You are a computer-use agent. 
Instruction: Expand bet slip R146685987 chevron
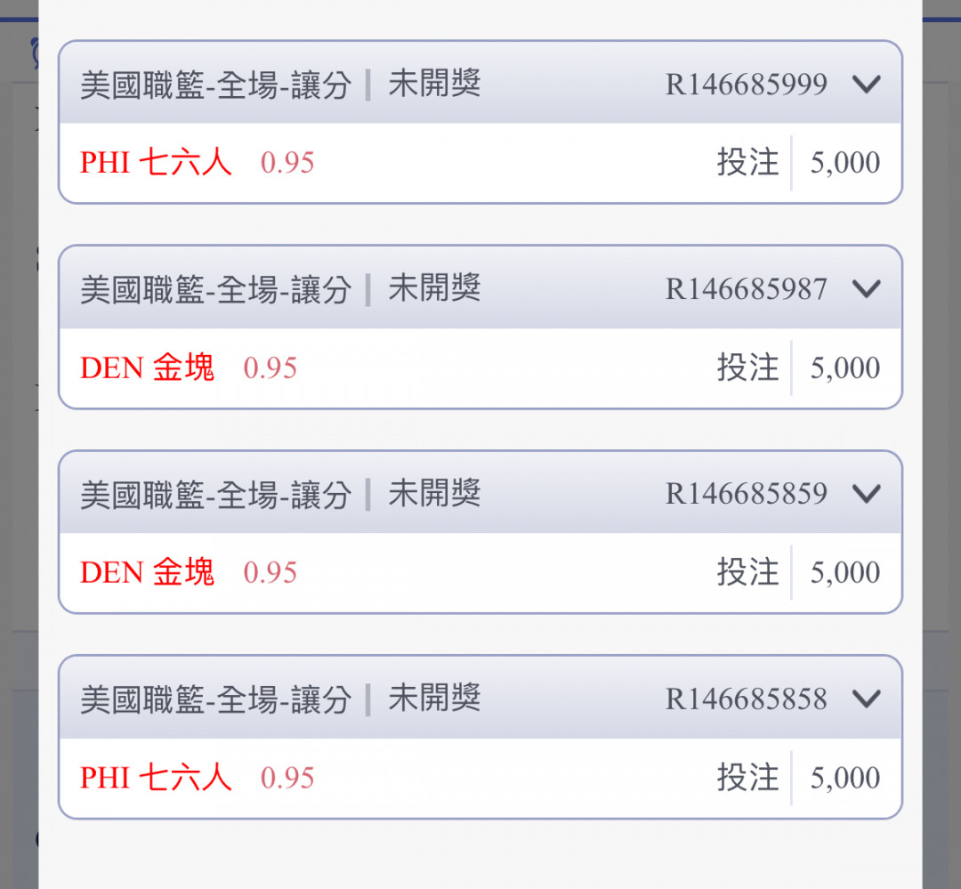pos(867,289)
